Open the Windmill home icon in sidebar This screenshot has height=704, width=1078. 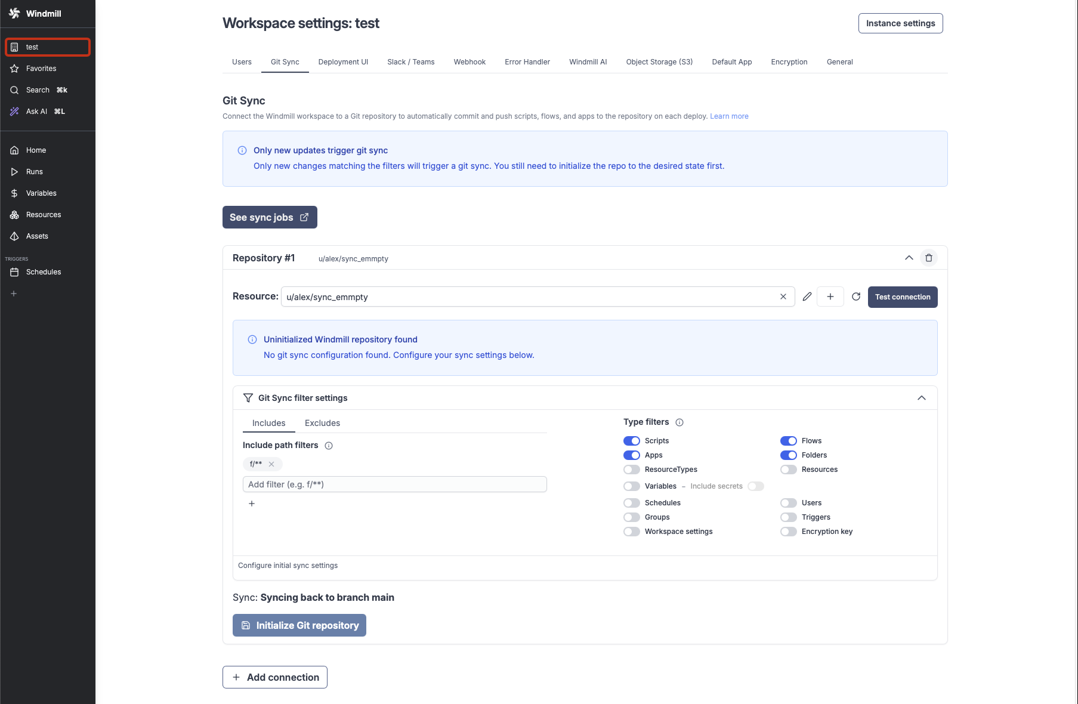14,150
